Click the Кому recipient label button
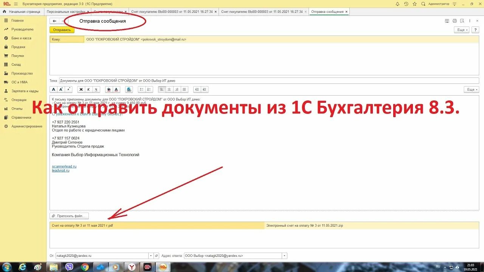The width and height of the screenshot is (484, 272). coord(67,39)
